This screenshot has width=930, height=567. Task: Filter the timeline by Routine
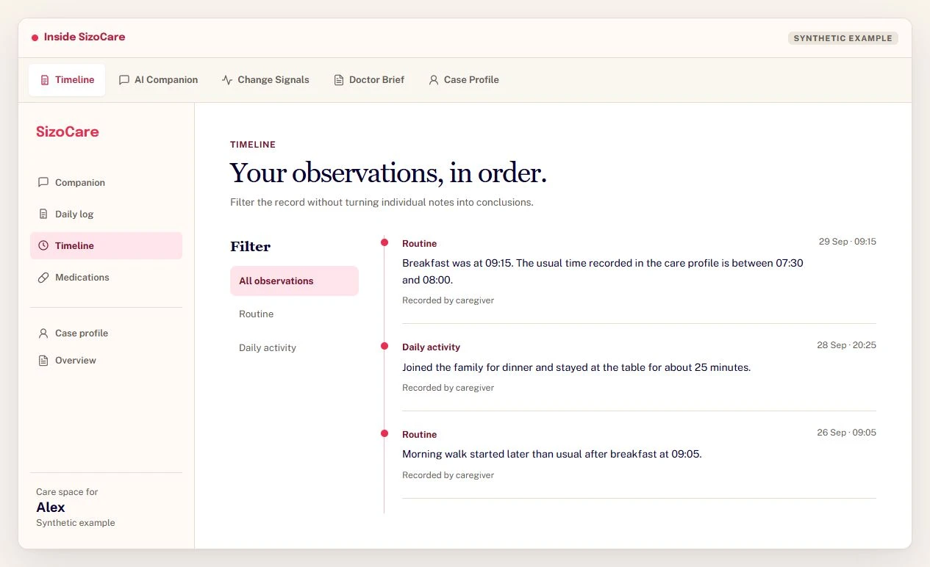294,314
